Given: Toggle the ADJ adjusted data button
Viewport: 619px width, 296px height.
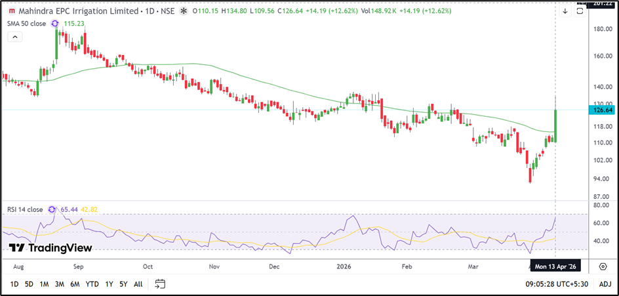Looking at the screenshot, I should tap(605, 284).
